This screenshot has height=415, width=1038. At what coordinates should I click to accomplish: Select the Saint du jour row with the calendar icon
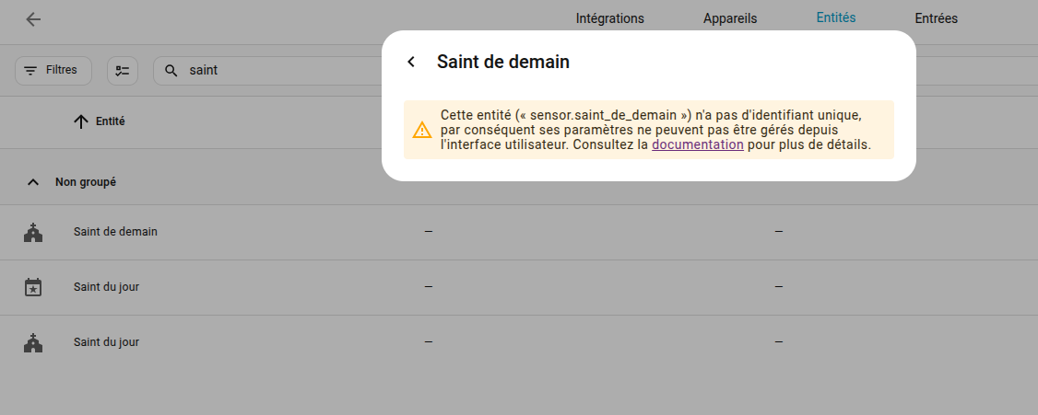coord(106,287)
